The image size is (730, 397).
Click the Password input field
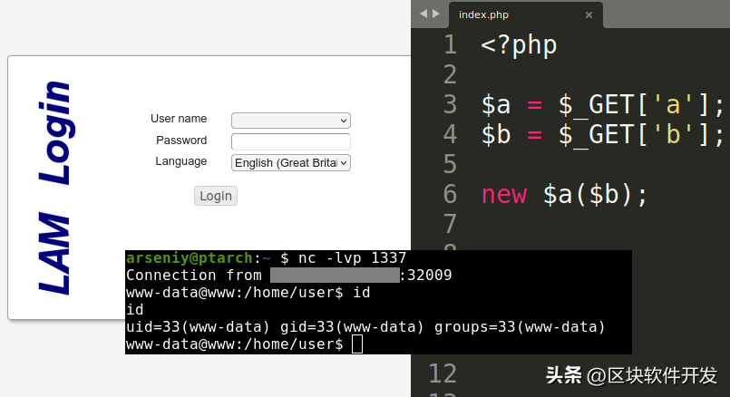(291, 141)
